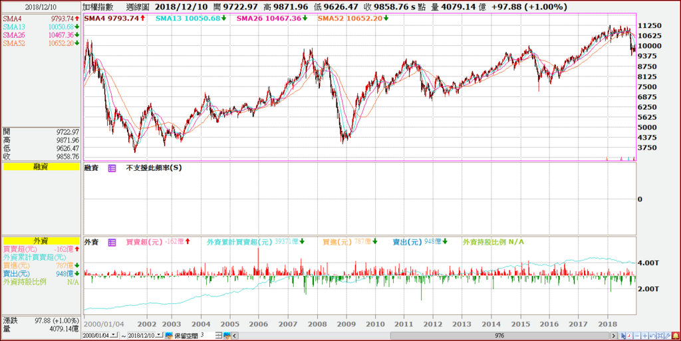This screenshot has height=341, width=681.
Task: Click SMA26 row in left panel
Action: 41,35
